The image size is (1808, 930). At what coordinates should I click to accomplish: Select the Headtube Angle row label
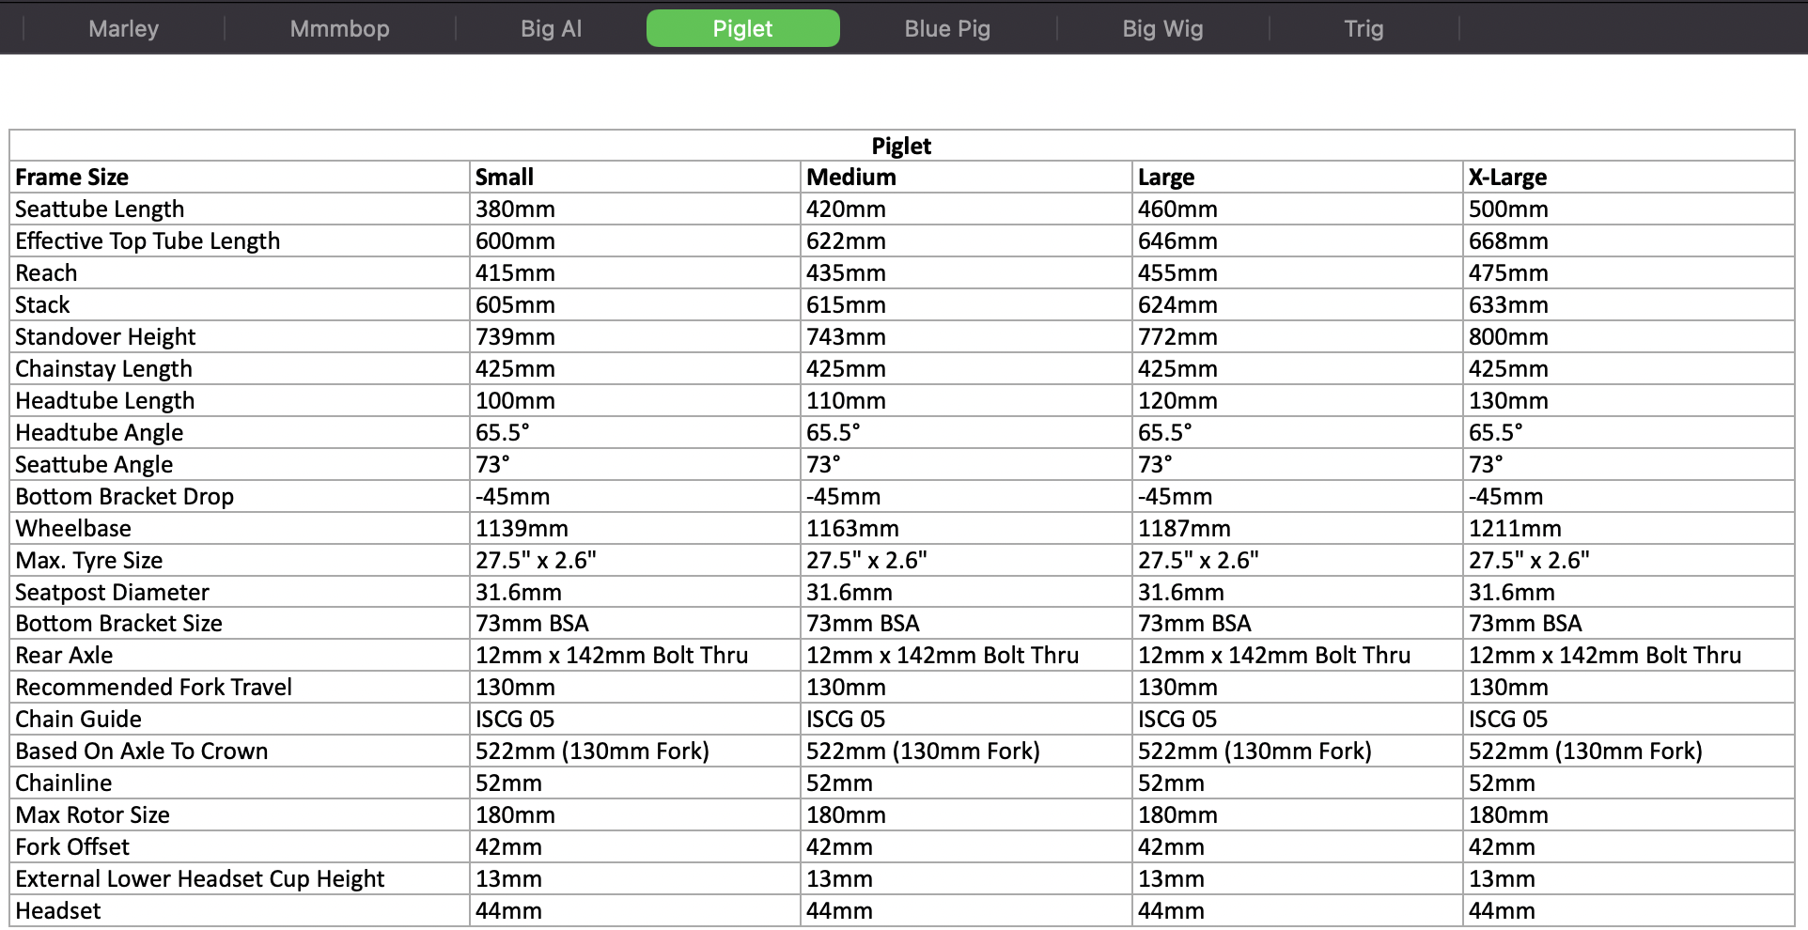pos(100,433)
